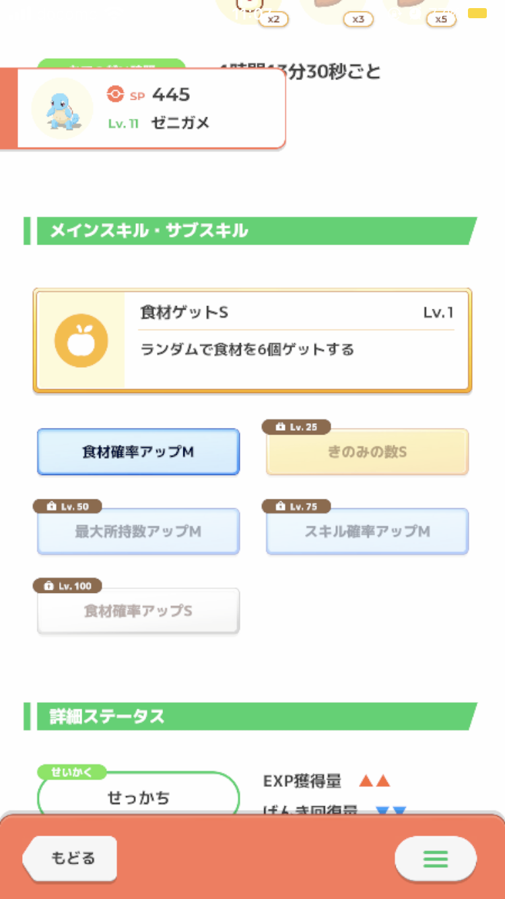Tap the せっかち nature box
Viewport: 505px width, 899px height.
pos(138,798)
